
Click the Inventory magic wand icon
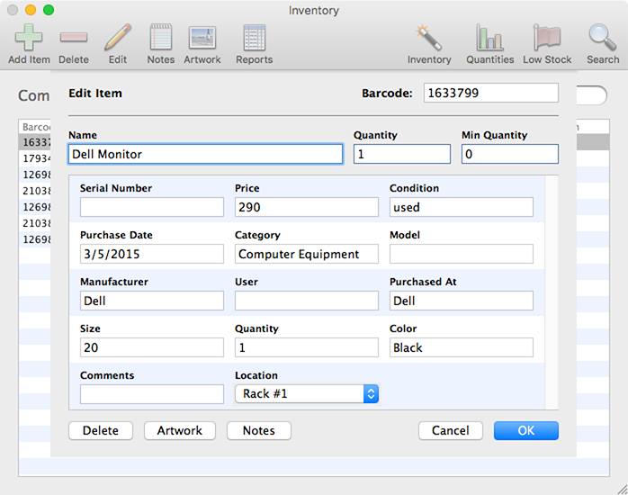(429, 37)
